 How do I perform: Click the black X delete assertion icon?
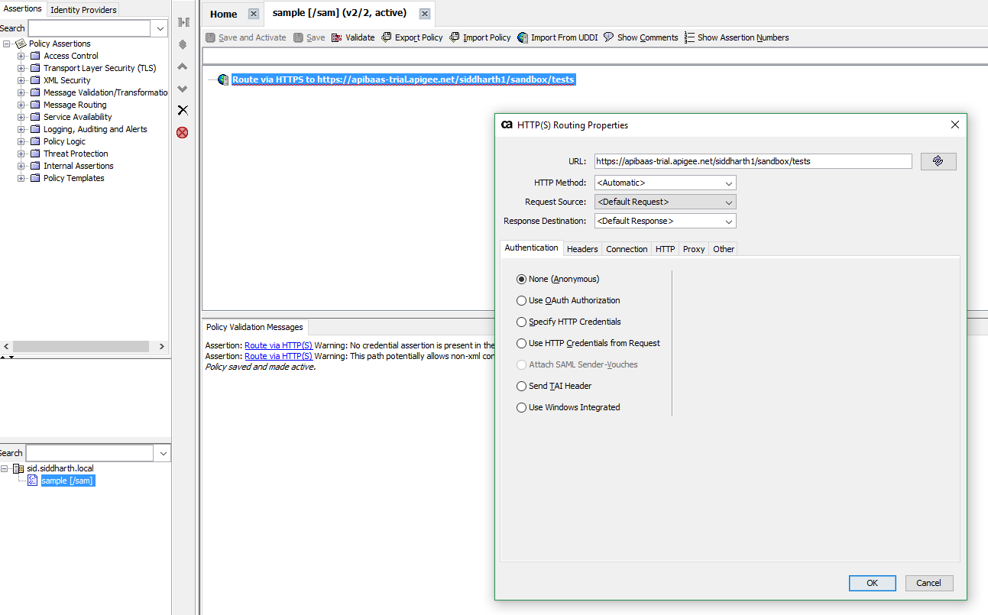(x=183, y=110)
